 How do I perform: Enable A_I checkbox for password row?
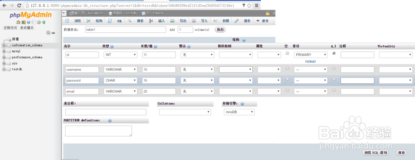pyautogui.click(x=334, y=79)
